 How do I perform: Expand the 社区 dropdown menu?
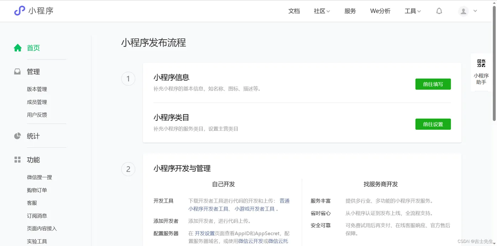pyautogui.click(x=322, y=11)
